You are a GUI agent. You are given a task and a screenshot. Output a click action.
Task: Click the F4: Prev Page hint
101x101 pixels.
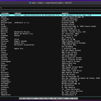(44, 98)
